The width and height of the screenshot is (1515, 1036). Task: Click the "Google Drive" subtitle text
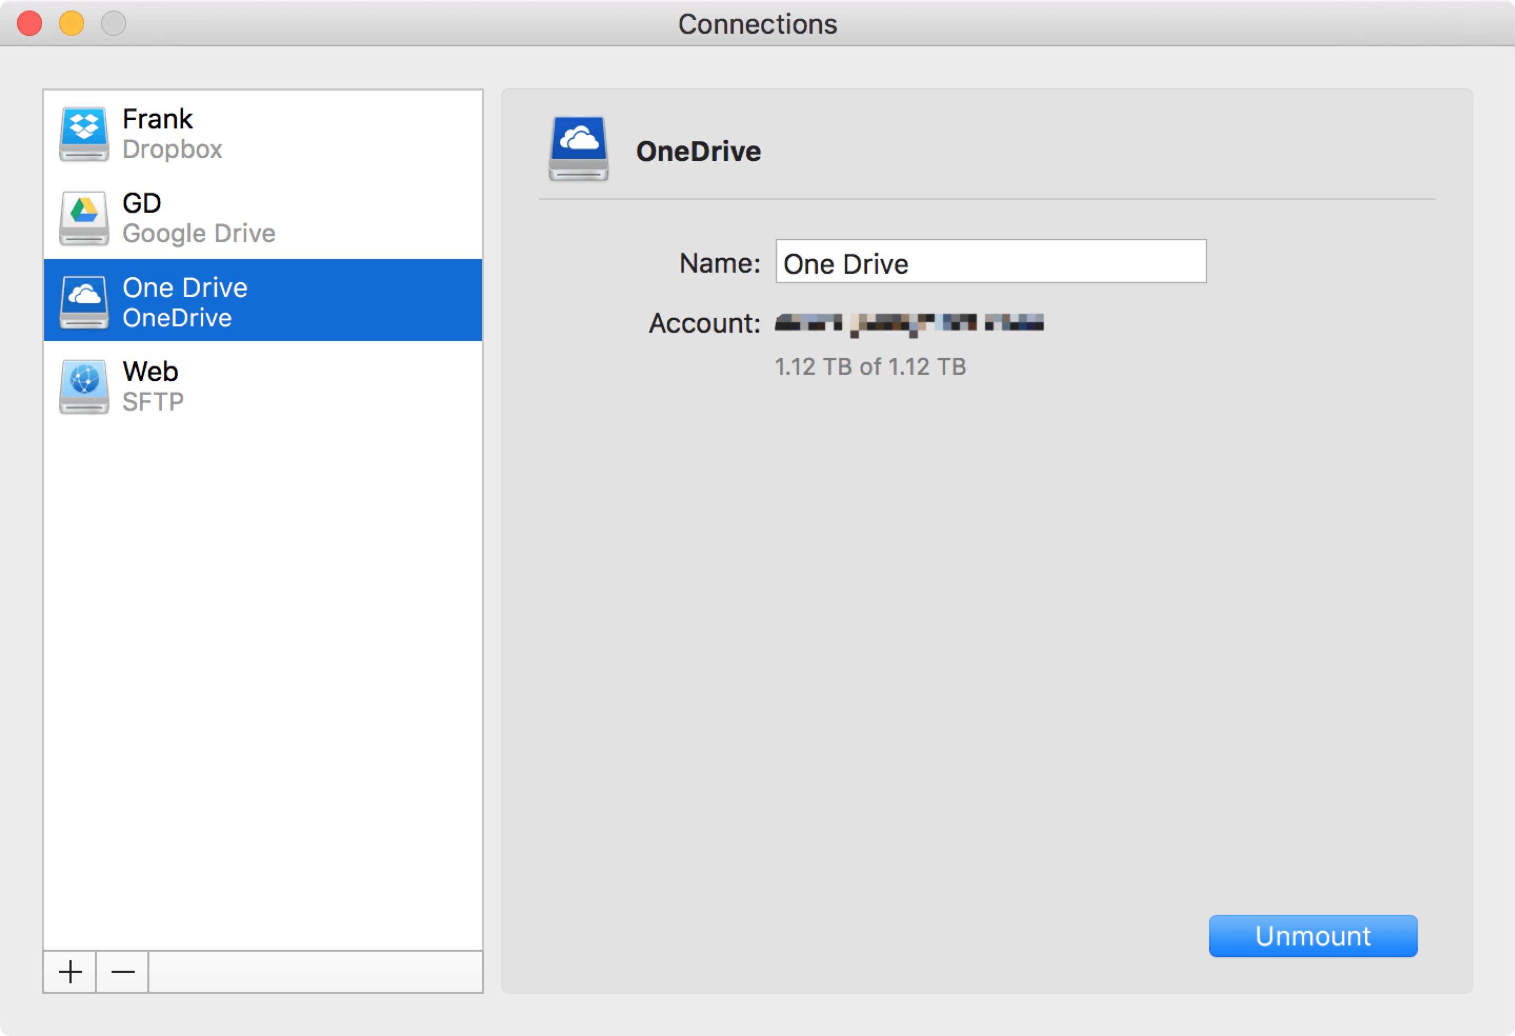(x=199, y=233)
